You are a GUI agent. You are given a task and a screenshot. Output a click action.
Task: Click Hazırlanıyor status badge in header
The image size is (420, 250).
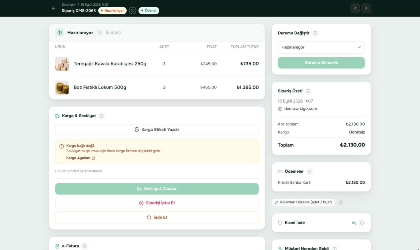click(112, 11)
